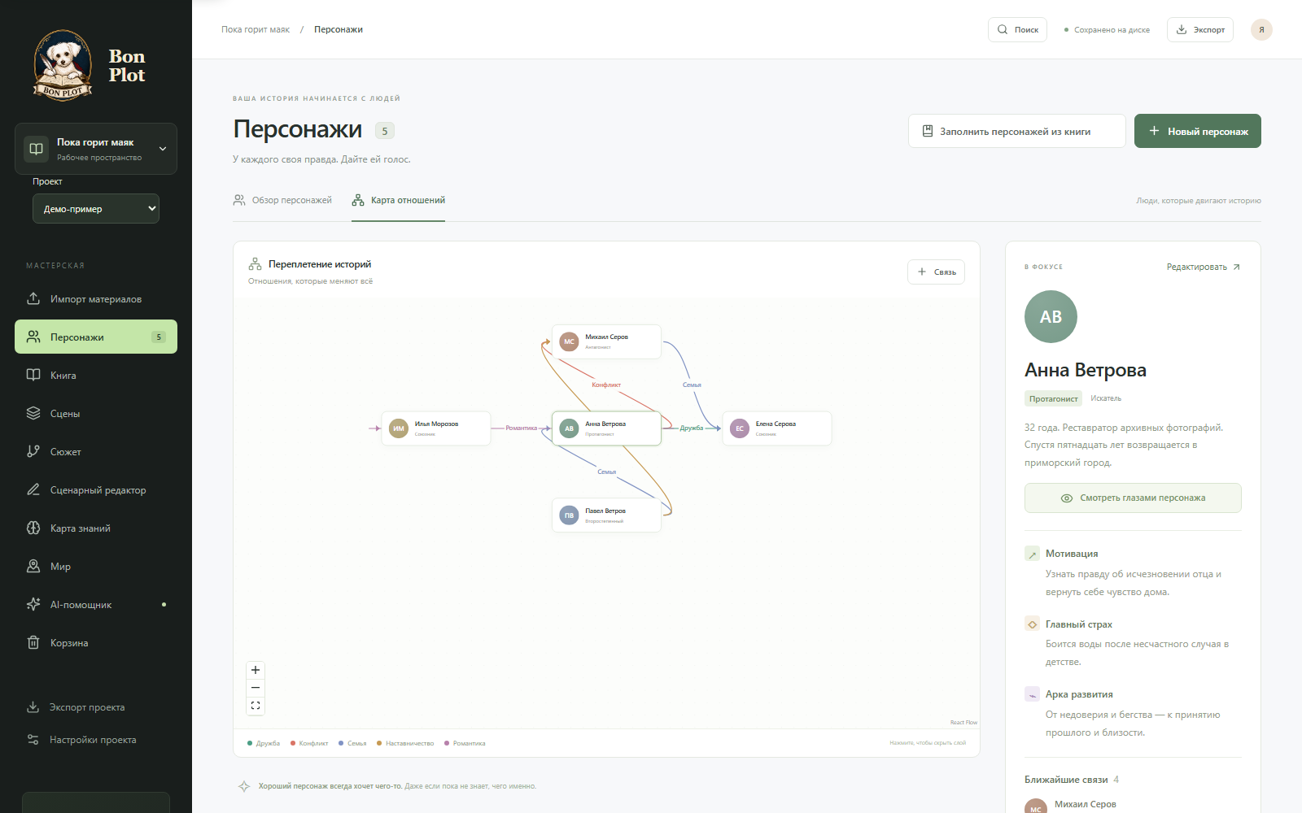Go to Книга in the sidebar

coord(96,375)
